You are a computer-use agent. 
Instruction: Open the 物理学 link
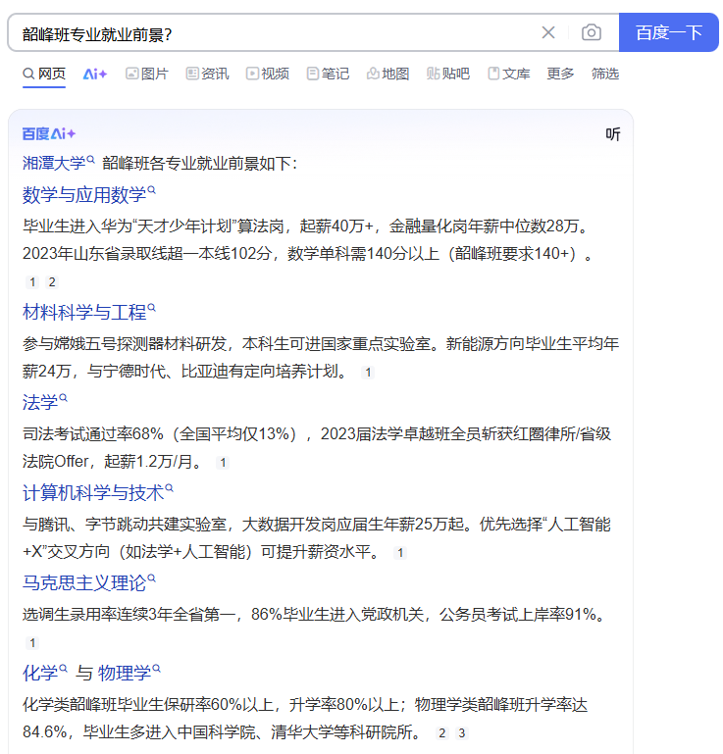(125, 673)
